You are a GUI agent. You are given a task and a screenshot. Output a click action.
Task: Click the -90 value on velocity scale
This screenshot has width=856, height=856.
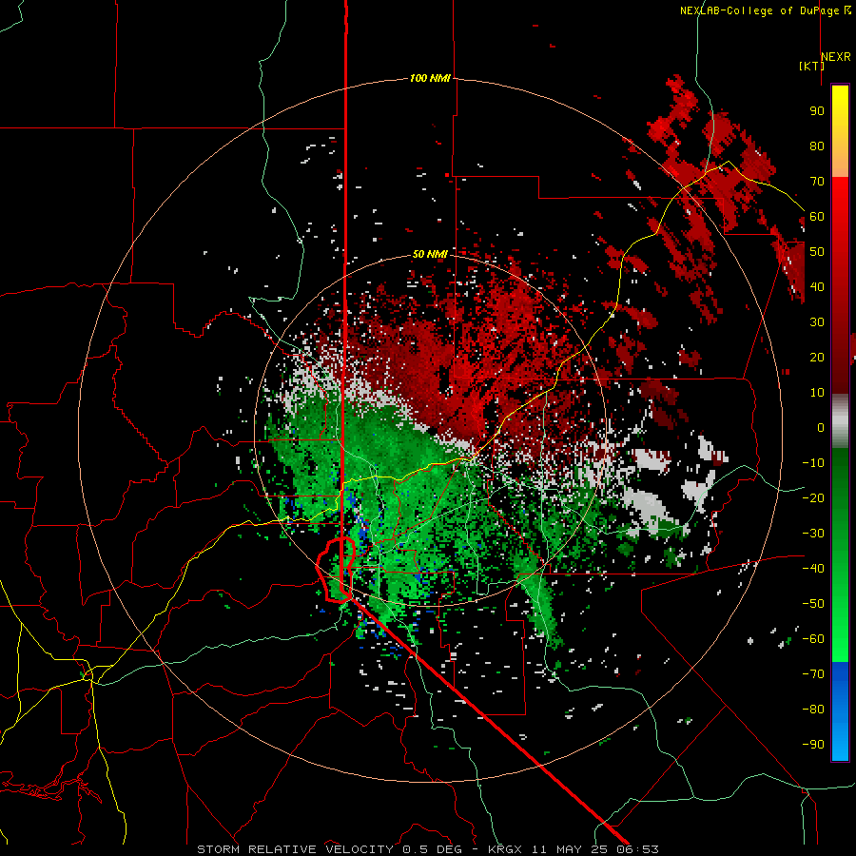click(813, 745)
